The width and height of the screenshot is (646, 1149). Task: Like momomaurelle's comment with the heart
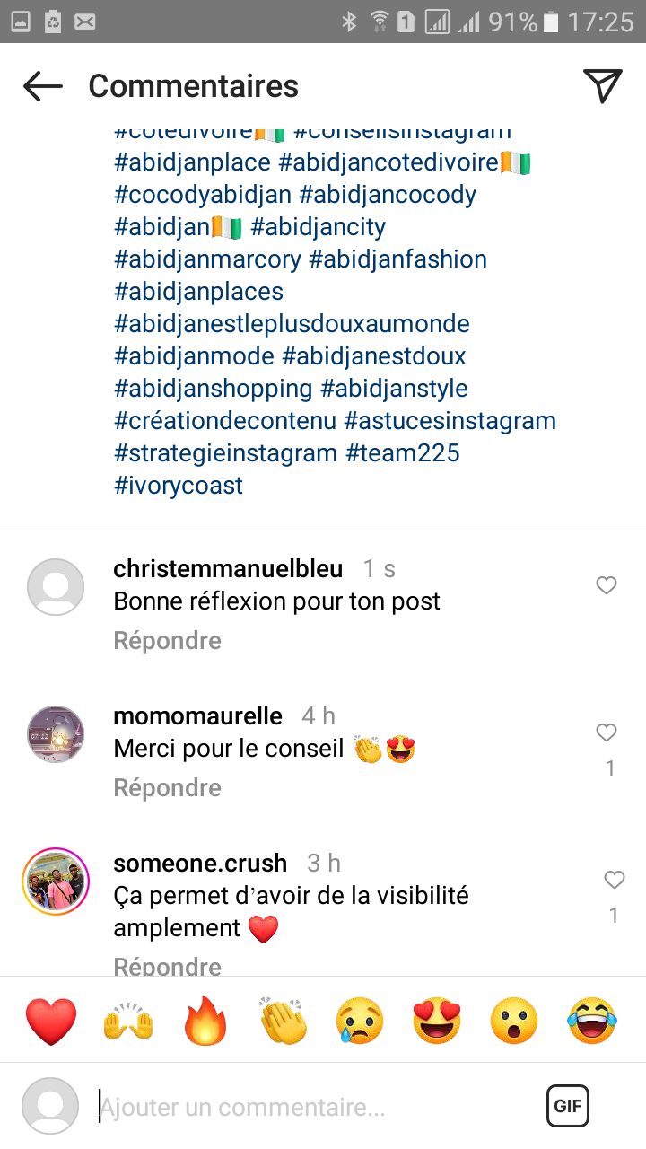point(607,733)
